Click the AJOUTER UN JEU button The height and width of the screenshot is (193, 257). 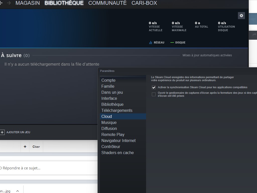[x=15, y=132]
